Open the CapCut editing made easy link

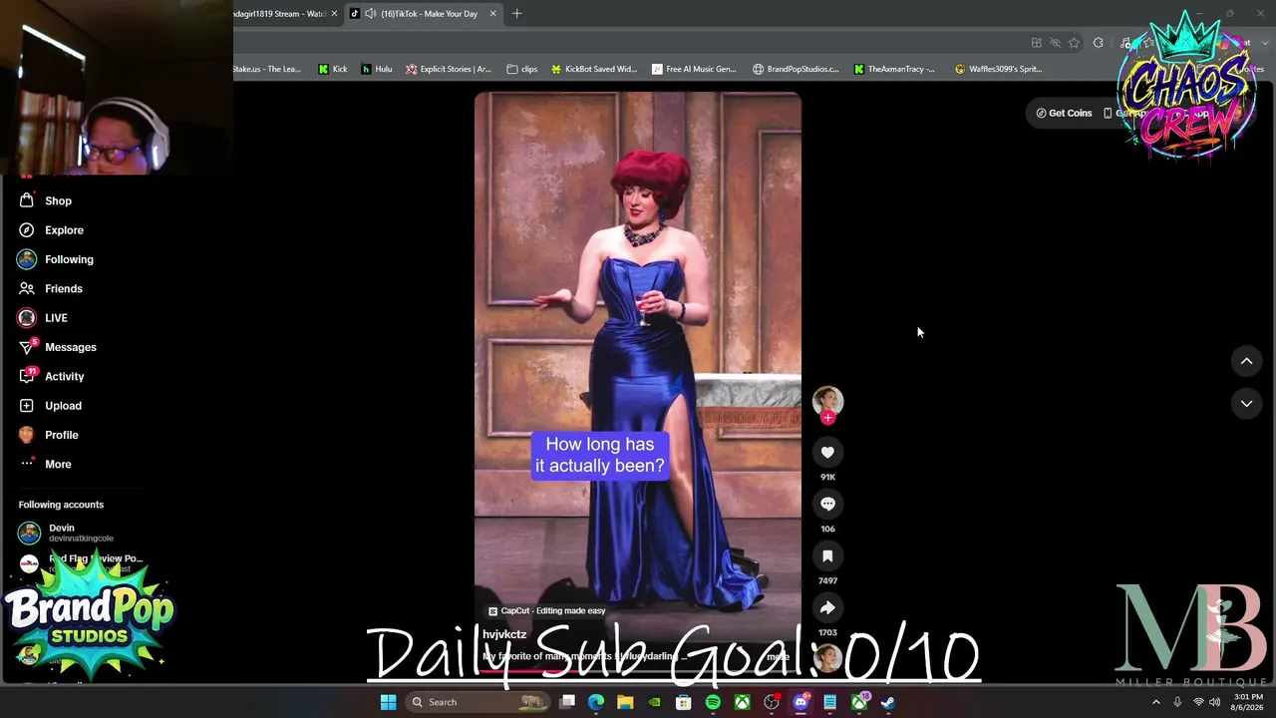pyautogui.click(x=546, y=610)
